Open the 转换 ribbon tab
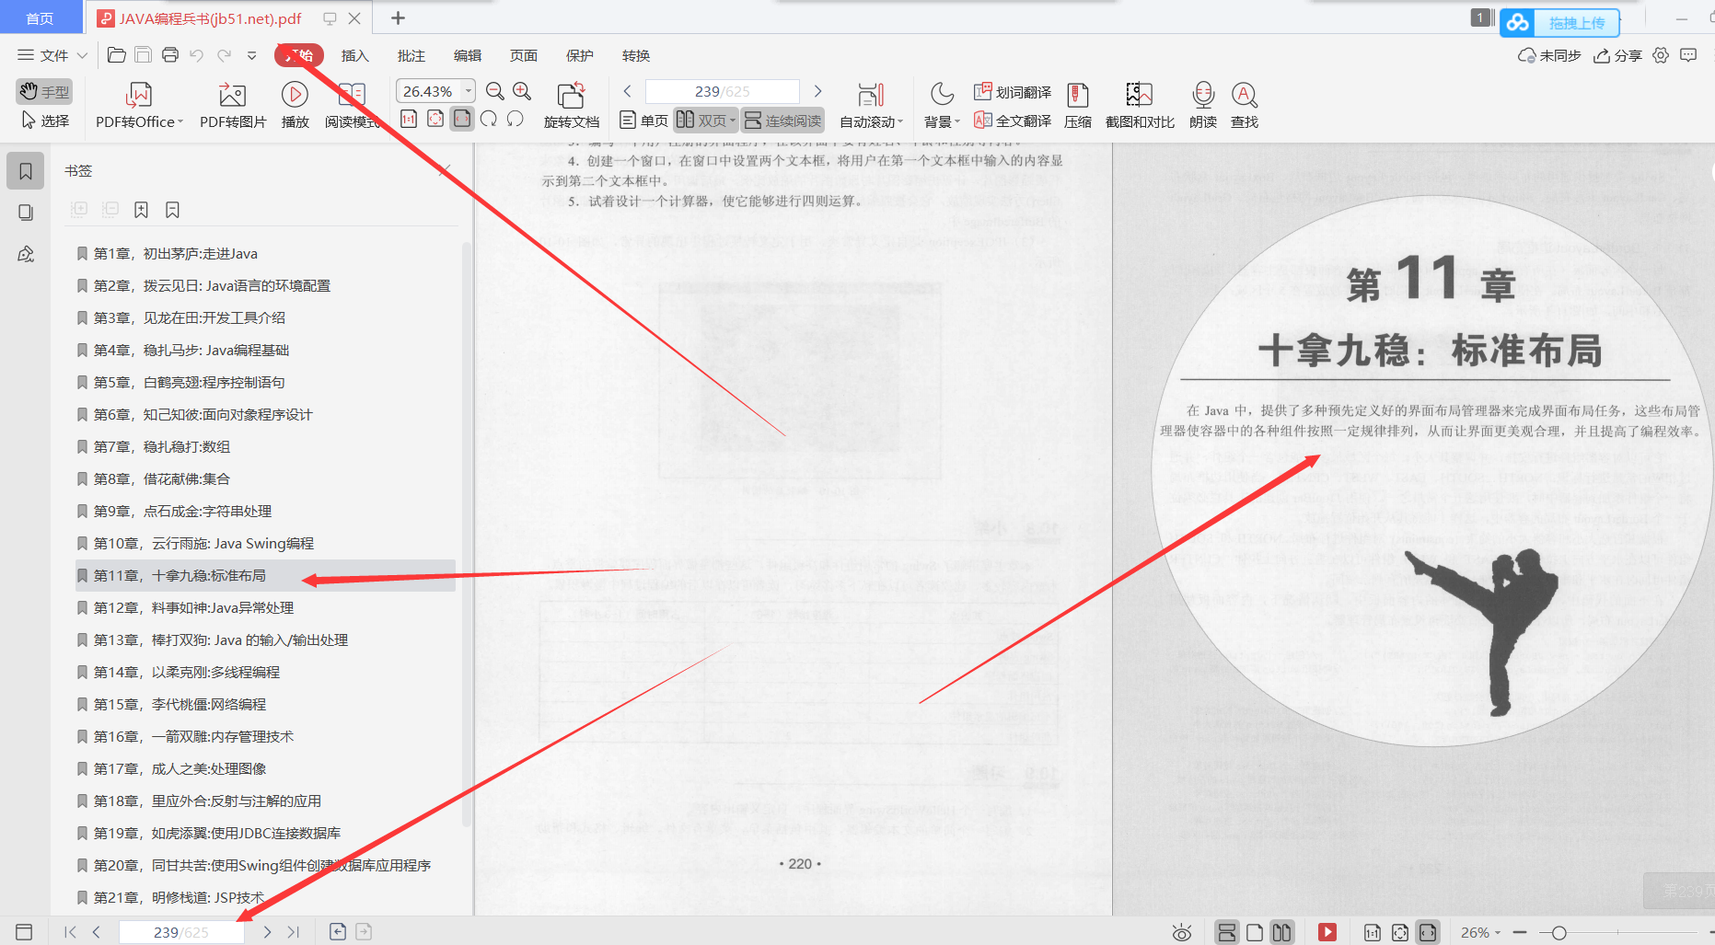The image size is (1715, 945). click(x=636, y=55)
